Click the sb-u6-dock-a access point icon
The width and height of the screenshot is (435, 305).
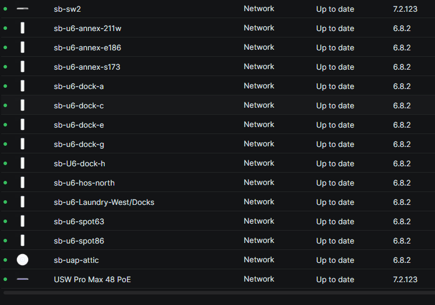tap(22, 86)
